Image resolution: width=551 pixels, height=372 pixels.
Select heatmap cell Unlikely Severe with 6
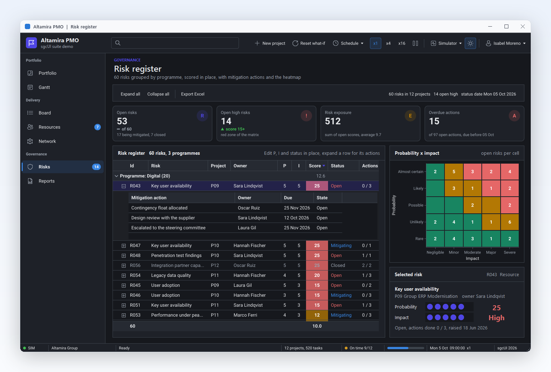click(x=510, y=222)
